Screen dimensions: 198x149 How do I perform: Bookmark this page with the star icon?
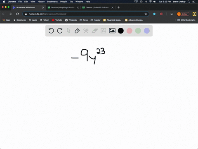tap(146, 14)
